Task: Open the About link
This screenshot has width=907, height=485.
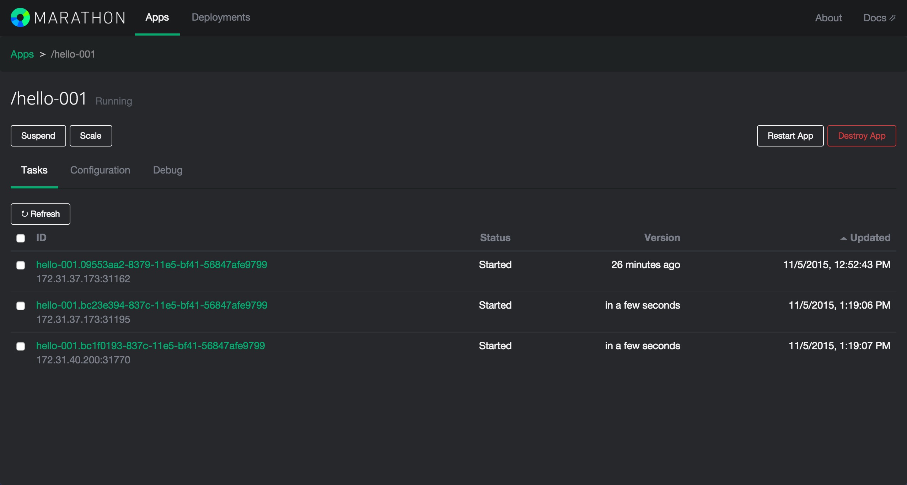Action: tap(828, 18)
